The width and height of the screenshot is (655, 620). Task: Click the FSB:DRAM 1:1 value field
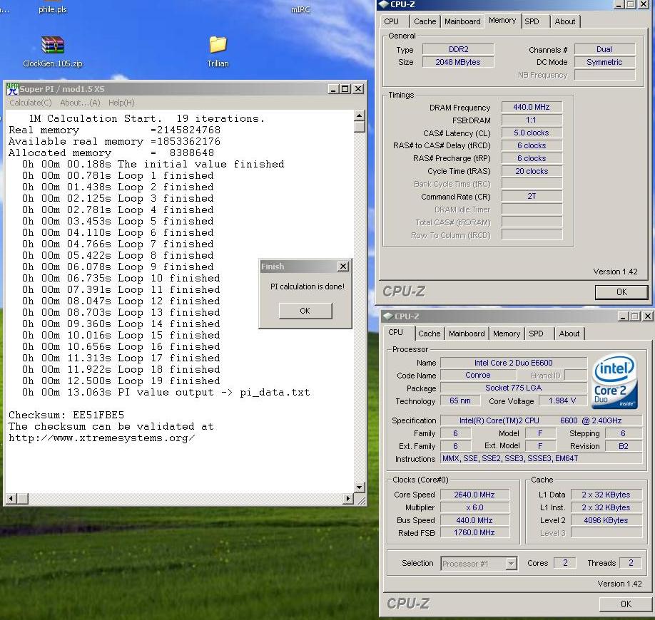click(532, 120)
